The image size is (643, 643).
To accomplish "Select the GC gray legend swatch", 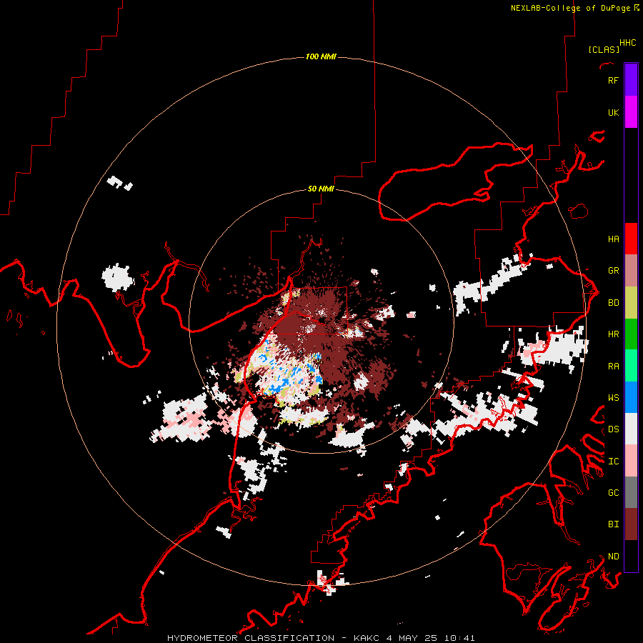I will pos(631,492).
